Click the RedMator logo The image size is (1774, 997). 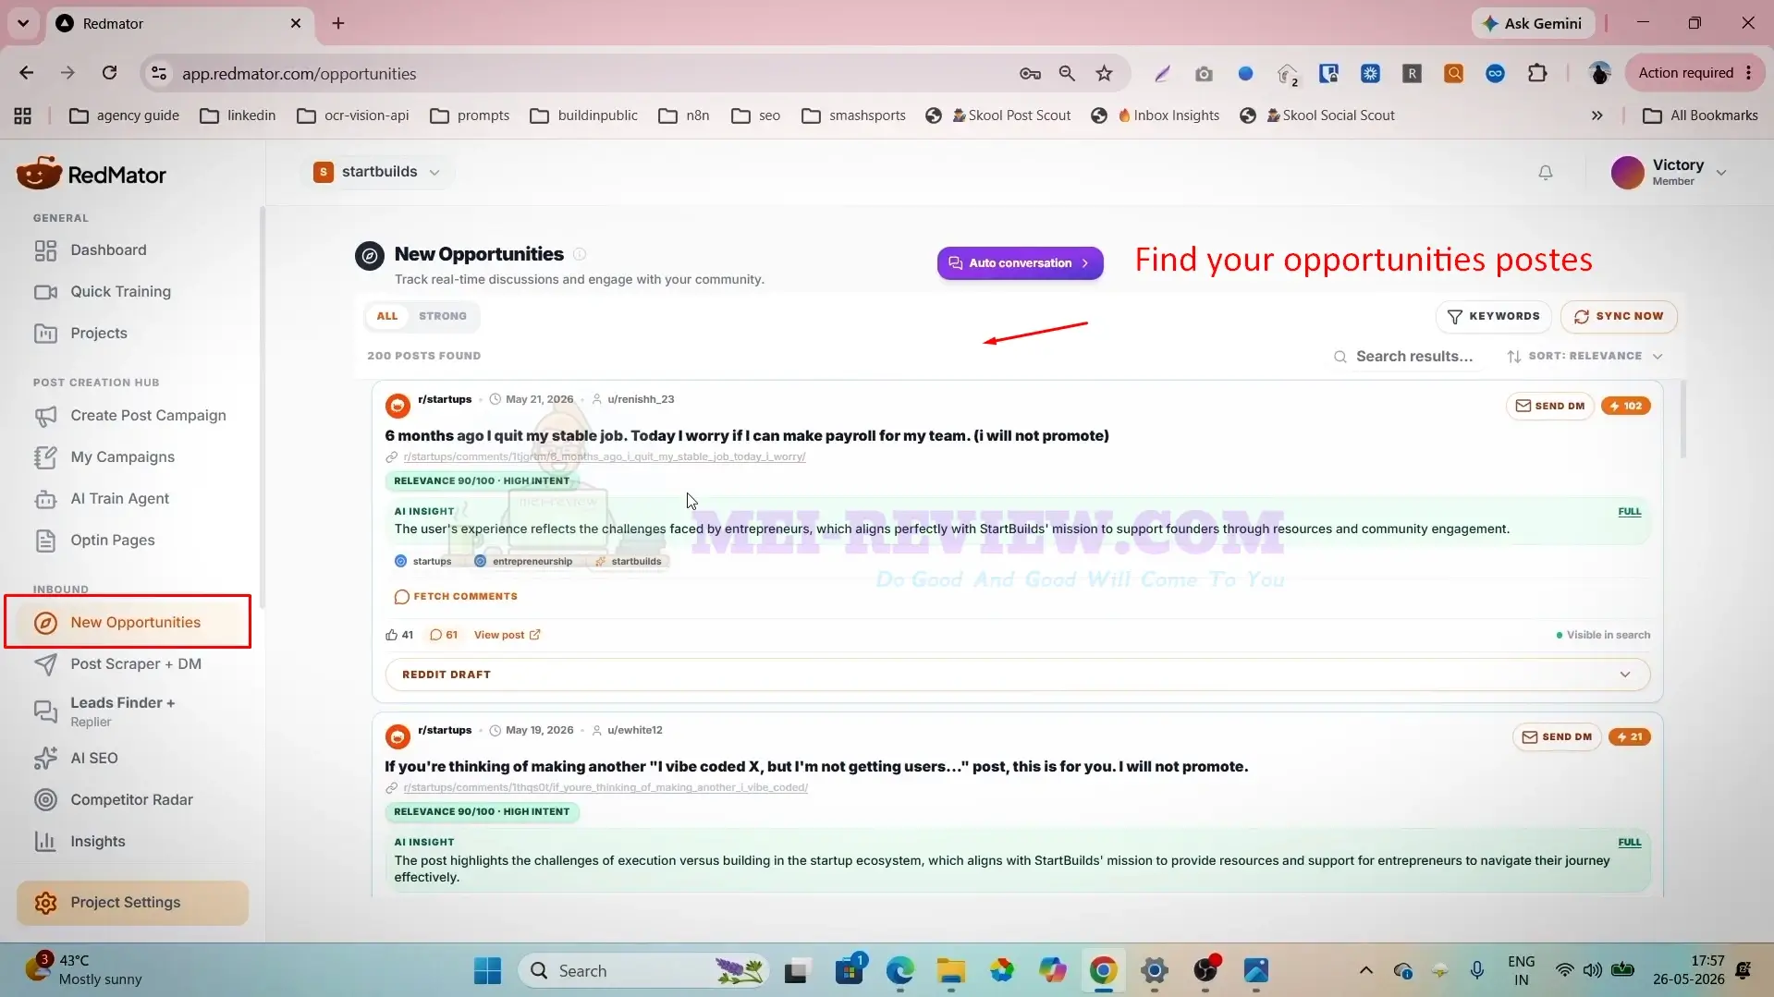pyautogui.click(x=92, y=174)
